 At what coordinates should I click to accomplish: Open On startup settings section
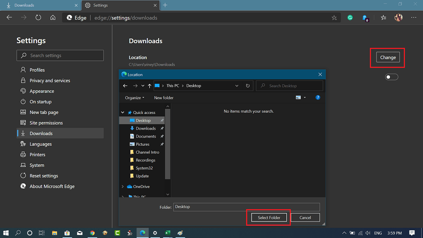(x=60, y=102)
